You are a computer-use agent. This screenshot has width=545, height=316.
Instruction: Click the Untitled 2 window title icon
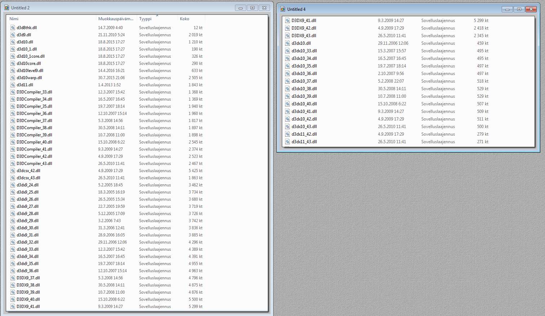[x=6, y=8]
